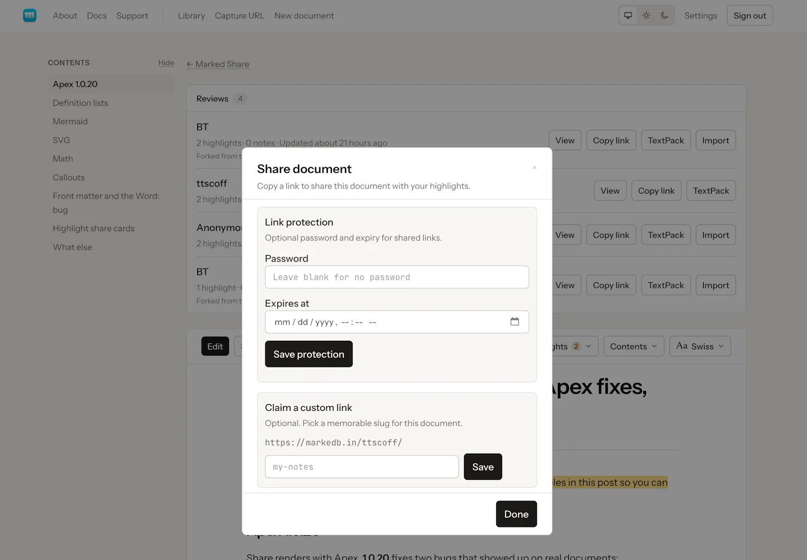Click the Edit button
Screen dimensions: 807x560
point(215,346)
